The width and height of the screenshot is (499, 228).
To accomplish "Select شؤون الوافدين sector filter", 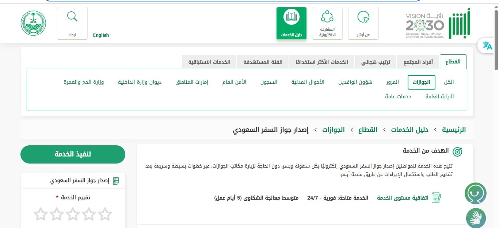I will pyautogui.click(x=355, y=82).
